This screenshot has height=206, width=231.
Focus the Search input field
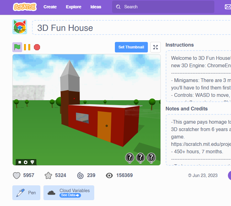[163, 7]
